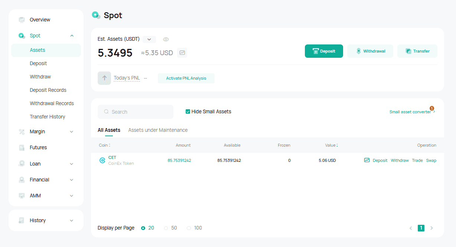This screenshot has width=456, height=247.
Task: Select 100 per page option
Action: click(189, 228)
